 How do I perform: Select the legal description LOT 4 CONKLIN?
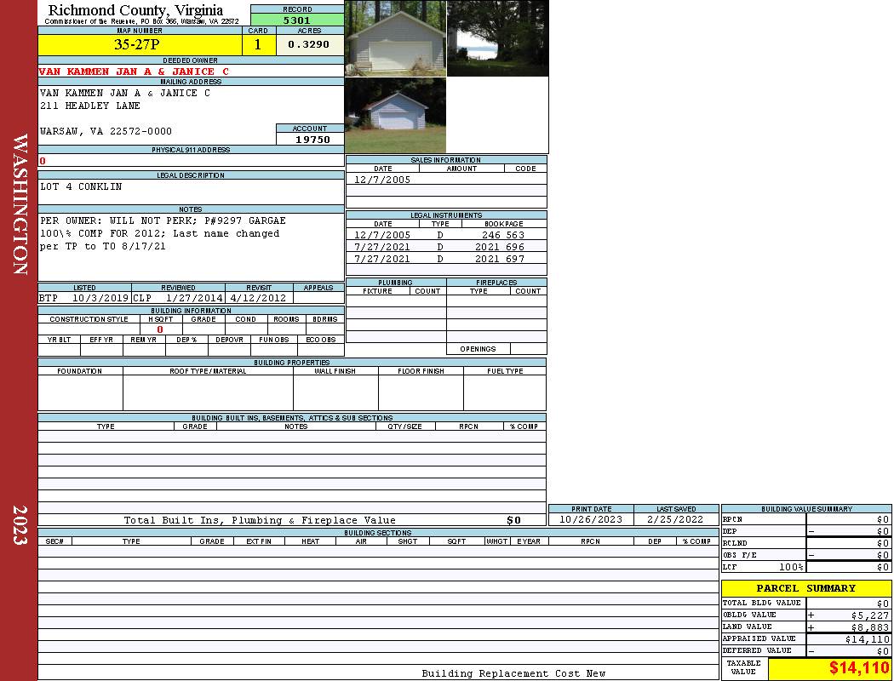point(81,186)
